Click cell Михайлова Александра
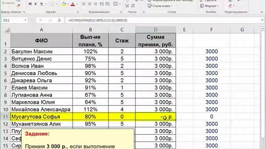This screenshot has height=149, width=266. (42, 109)
